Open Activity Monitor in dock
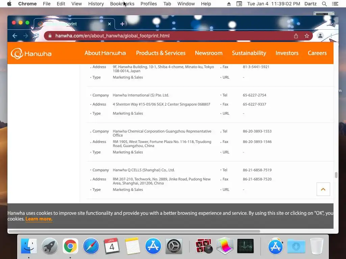The image size is (346, 259). [x=245, y=246]
